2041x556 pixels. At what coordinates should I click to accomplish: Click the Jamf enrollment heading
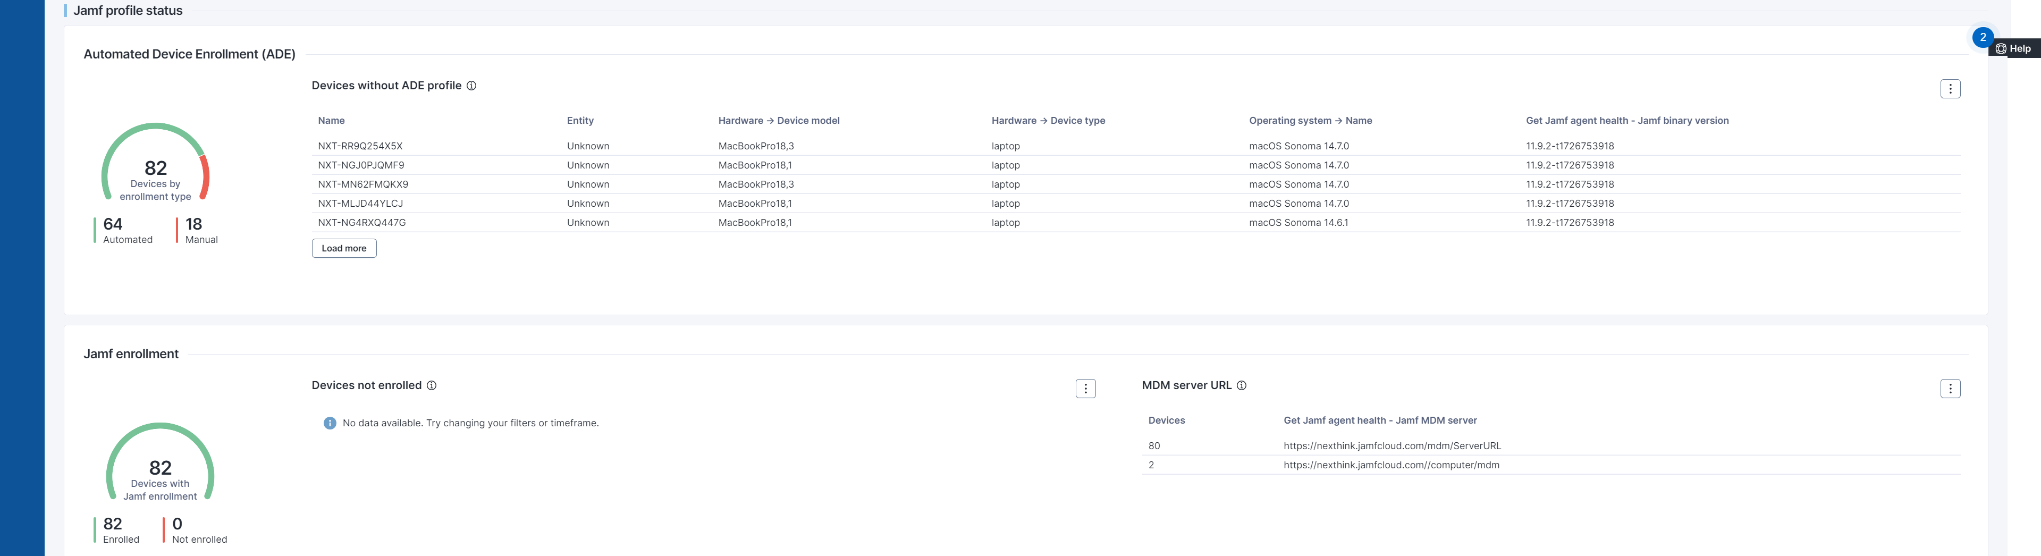(x=131, y=354)
